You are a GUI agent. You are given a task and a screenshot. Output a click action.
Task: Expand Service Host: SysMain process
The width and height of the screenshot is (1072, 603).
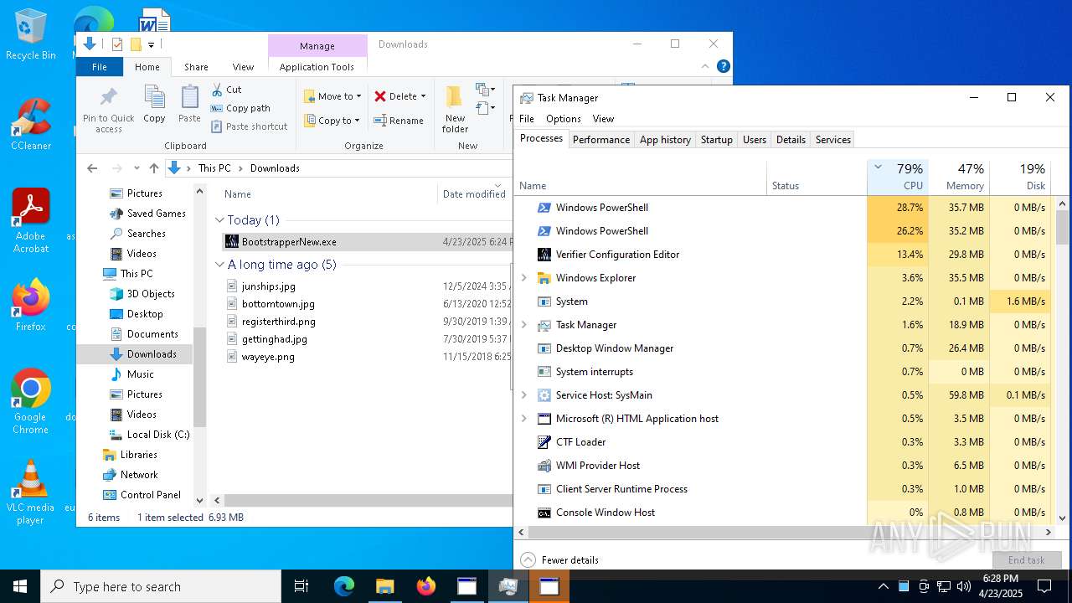[524, 395]
